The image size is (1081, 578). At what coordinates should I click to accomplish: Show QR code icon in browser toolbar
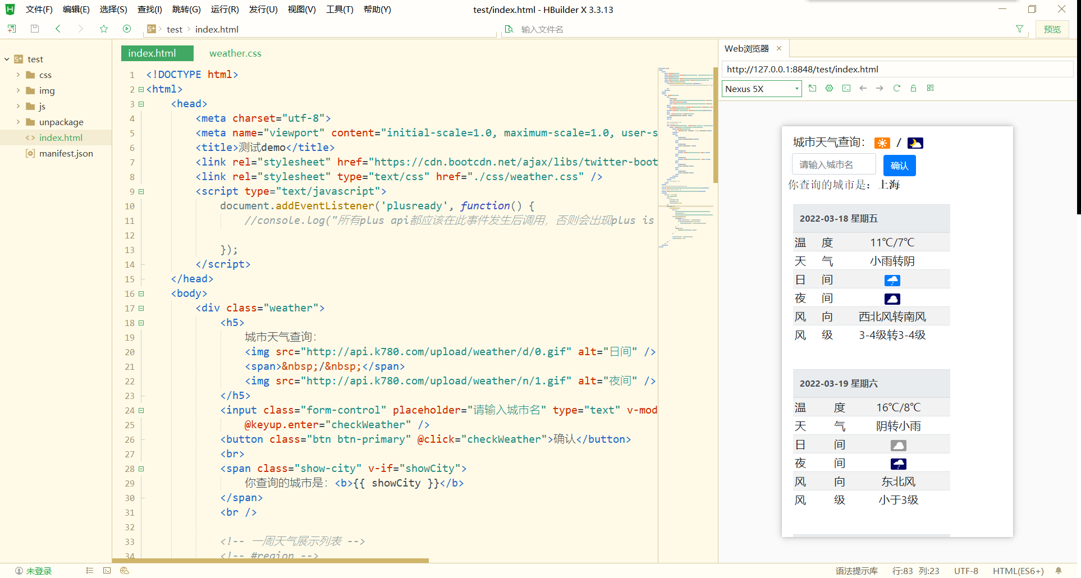[x=930, y=88]
